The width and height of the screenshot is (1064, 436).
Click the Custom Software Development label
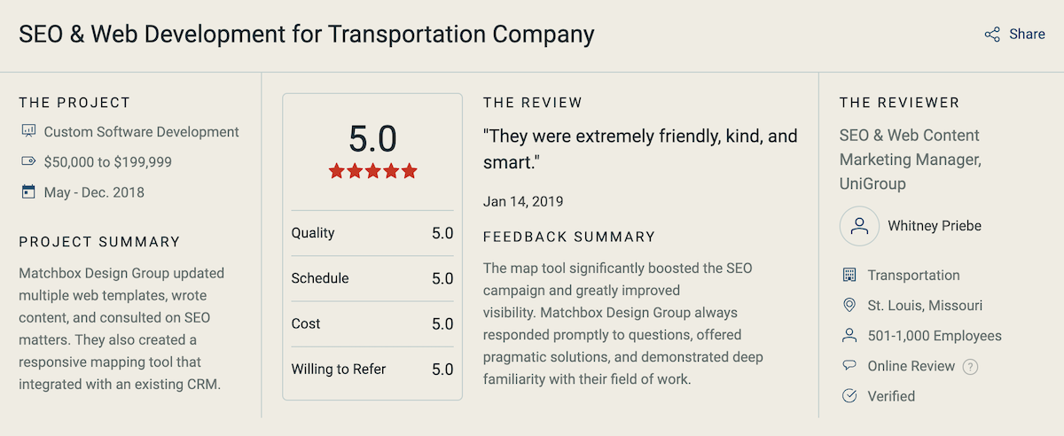(142, 132)
